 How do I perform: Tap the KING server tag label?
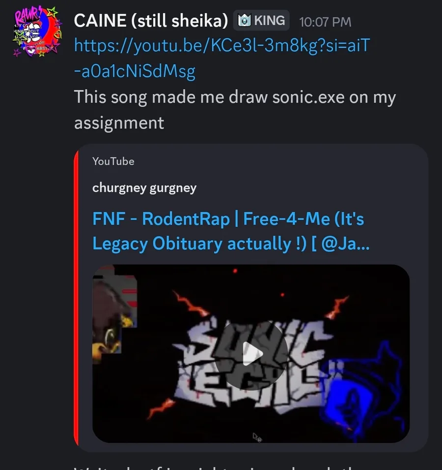point(269,21)
